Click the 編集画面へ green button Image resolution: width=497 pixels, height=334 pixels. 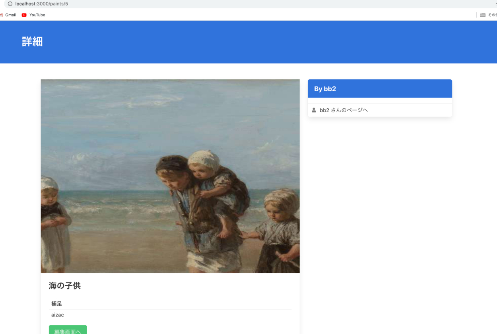[68, 330]
